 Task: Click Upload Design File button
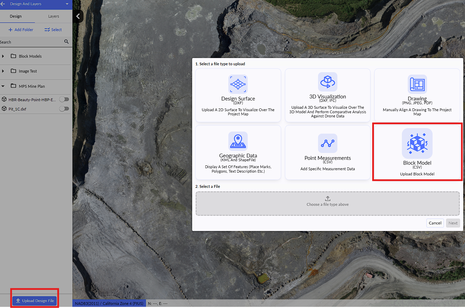tap(34, 301)
